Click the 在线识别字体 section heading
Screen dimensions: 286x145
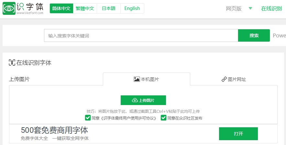[34, 63]
